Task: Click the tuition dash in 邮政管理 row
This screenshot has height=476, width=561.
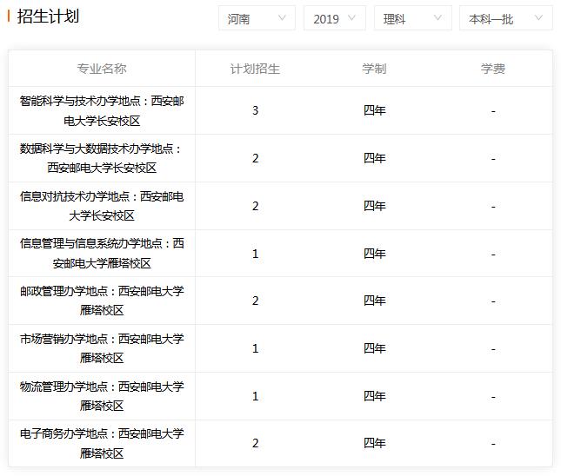Action: pos(493,302)
